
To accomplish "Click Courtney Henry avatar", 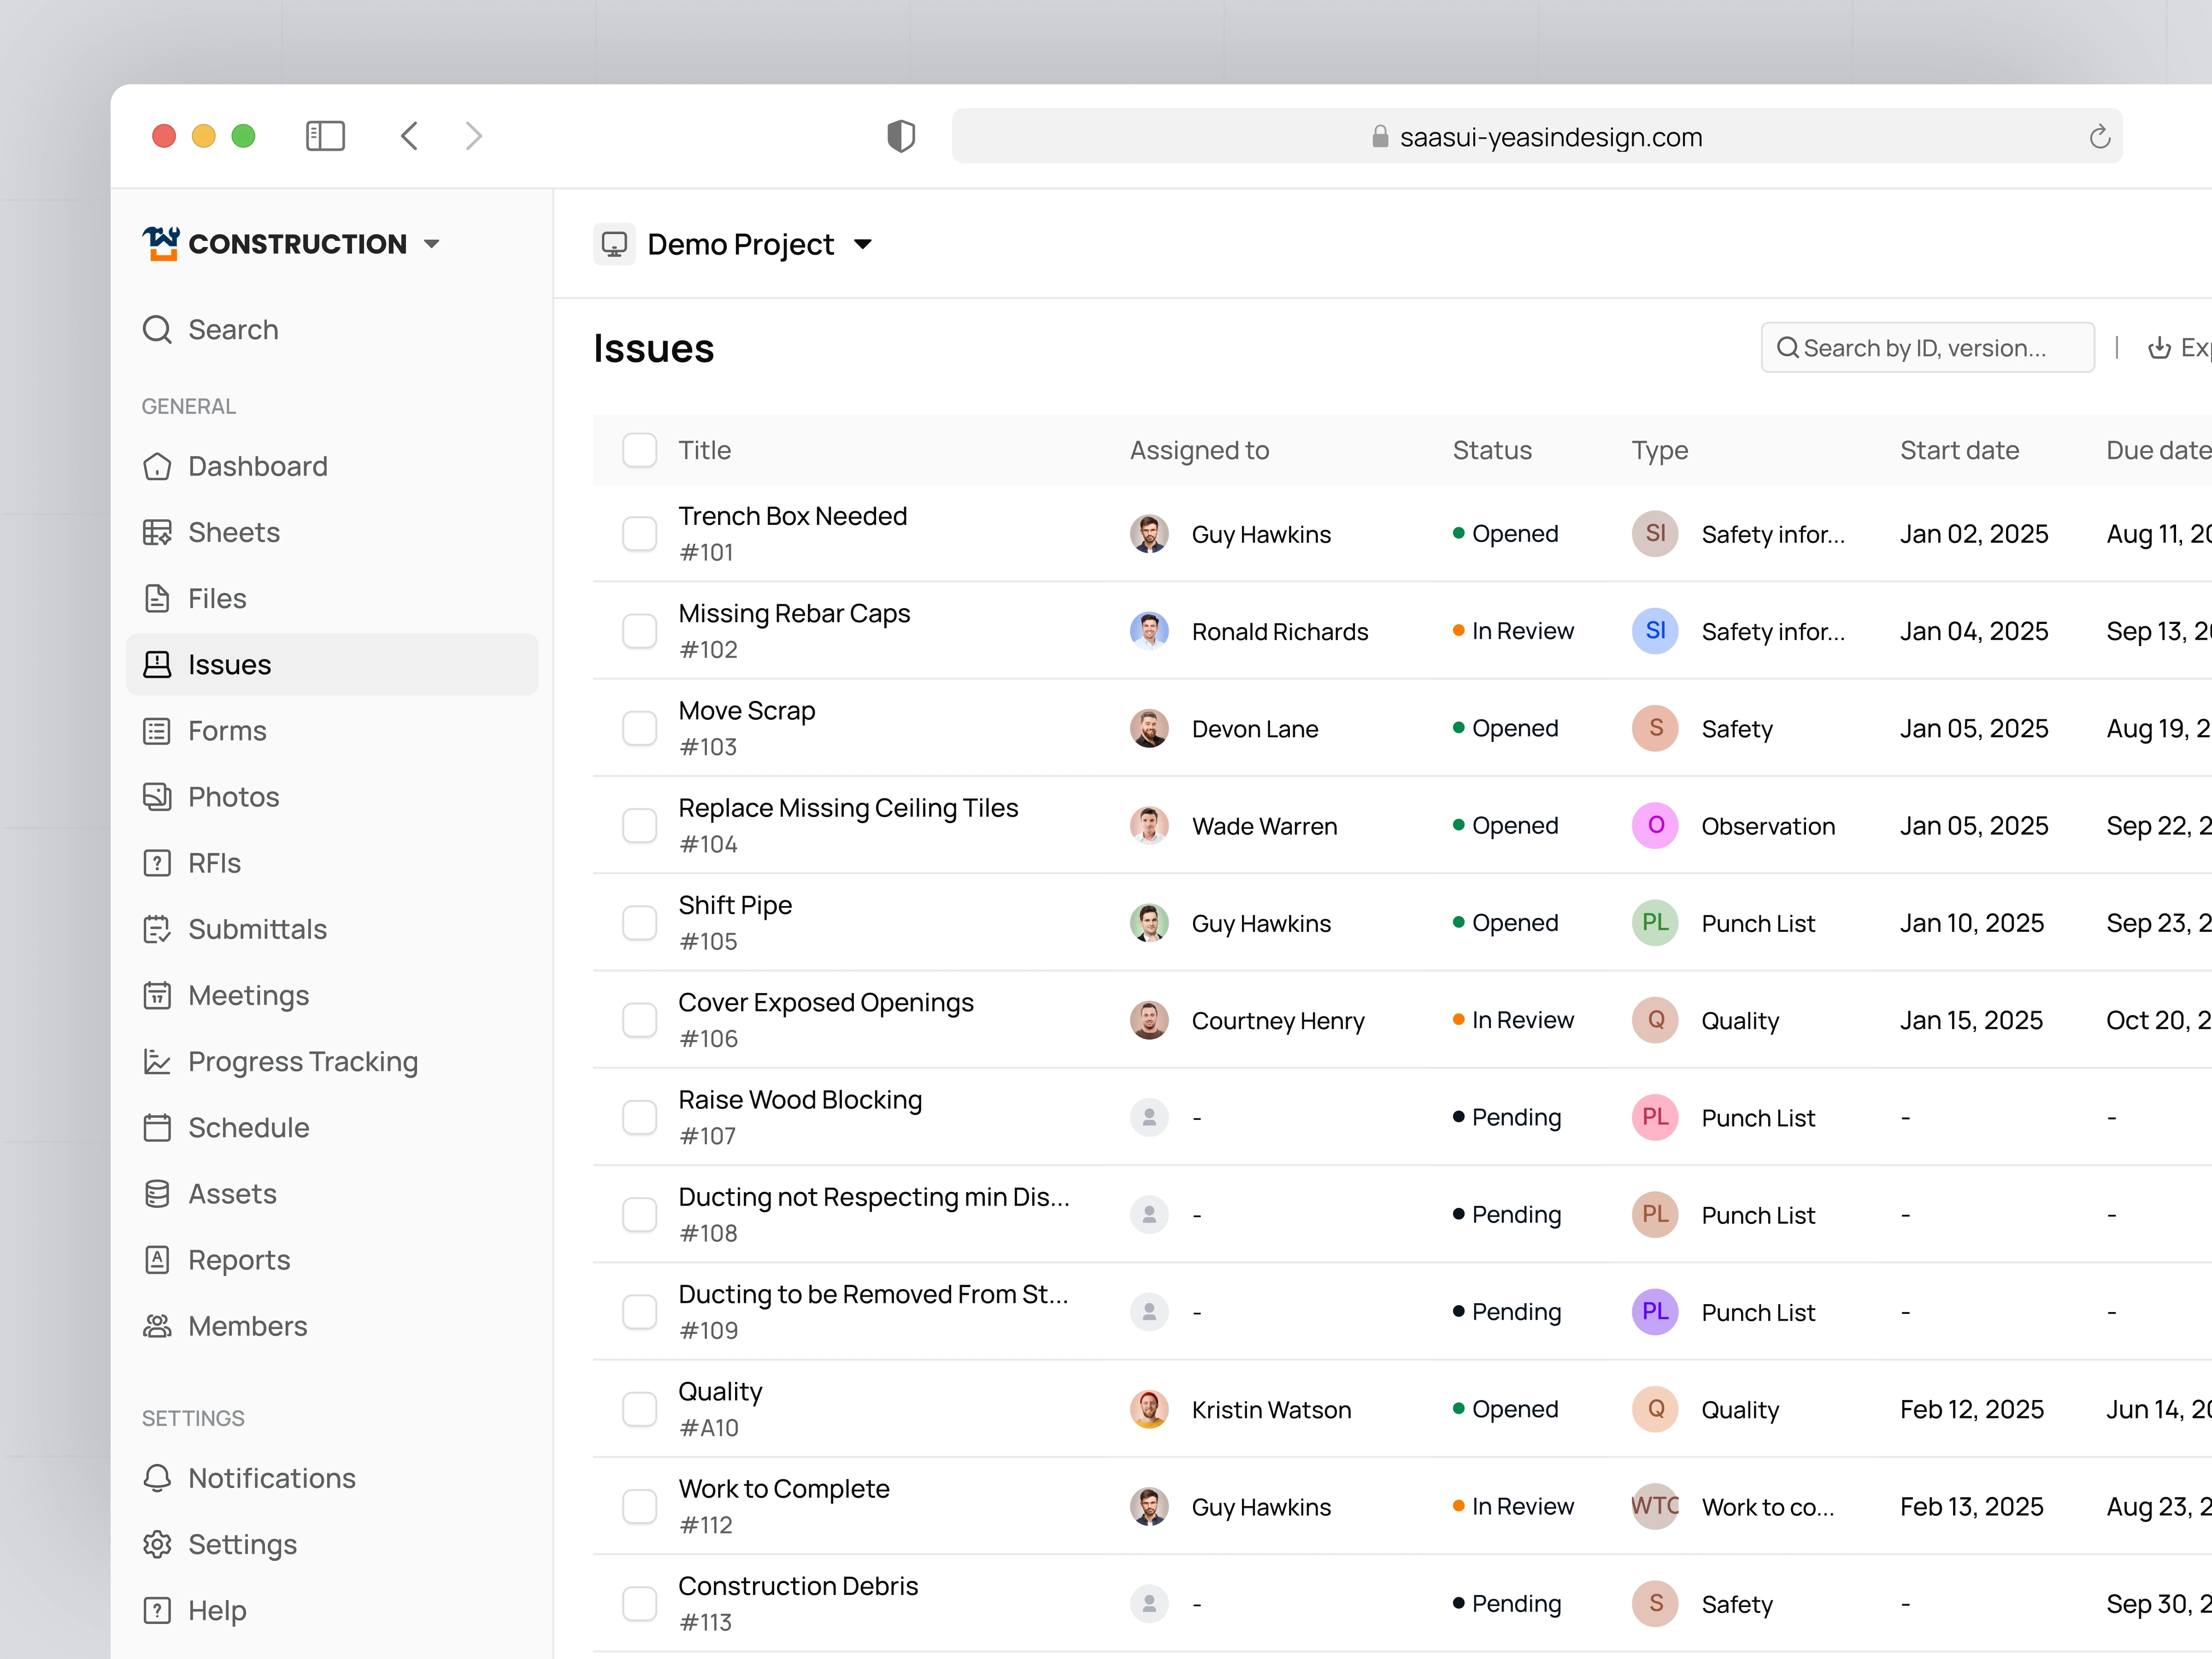I will pos(1149,1020).
